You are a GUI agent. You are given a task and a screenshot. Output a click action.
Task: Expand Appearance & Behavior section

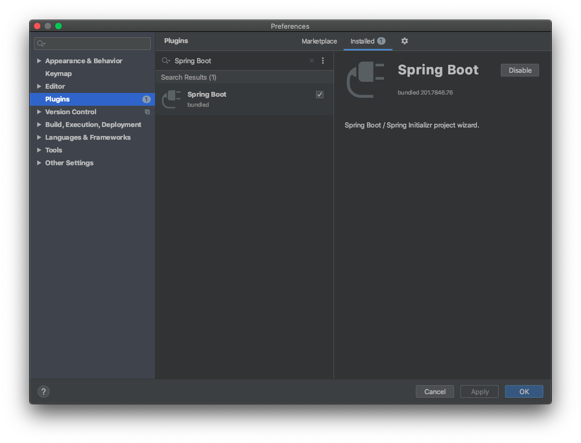pos(39,61)
